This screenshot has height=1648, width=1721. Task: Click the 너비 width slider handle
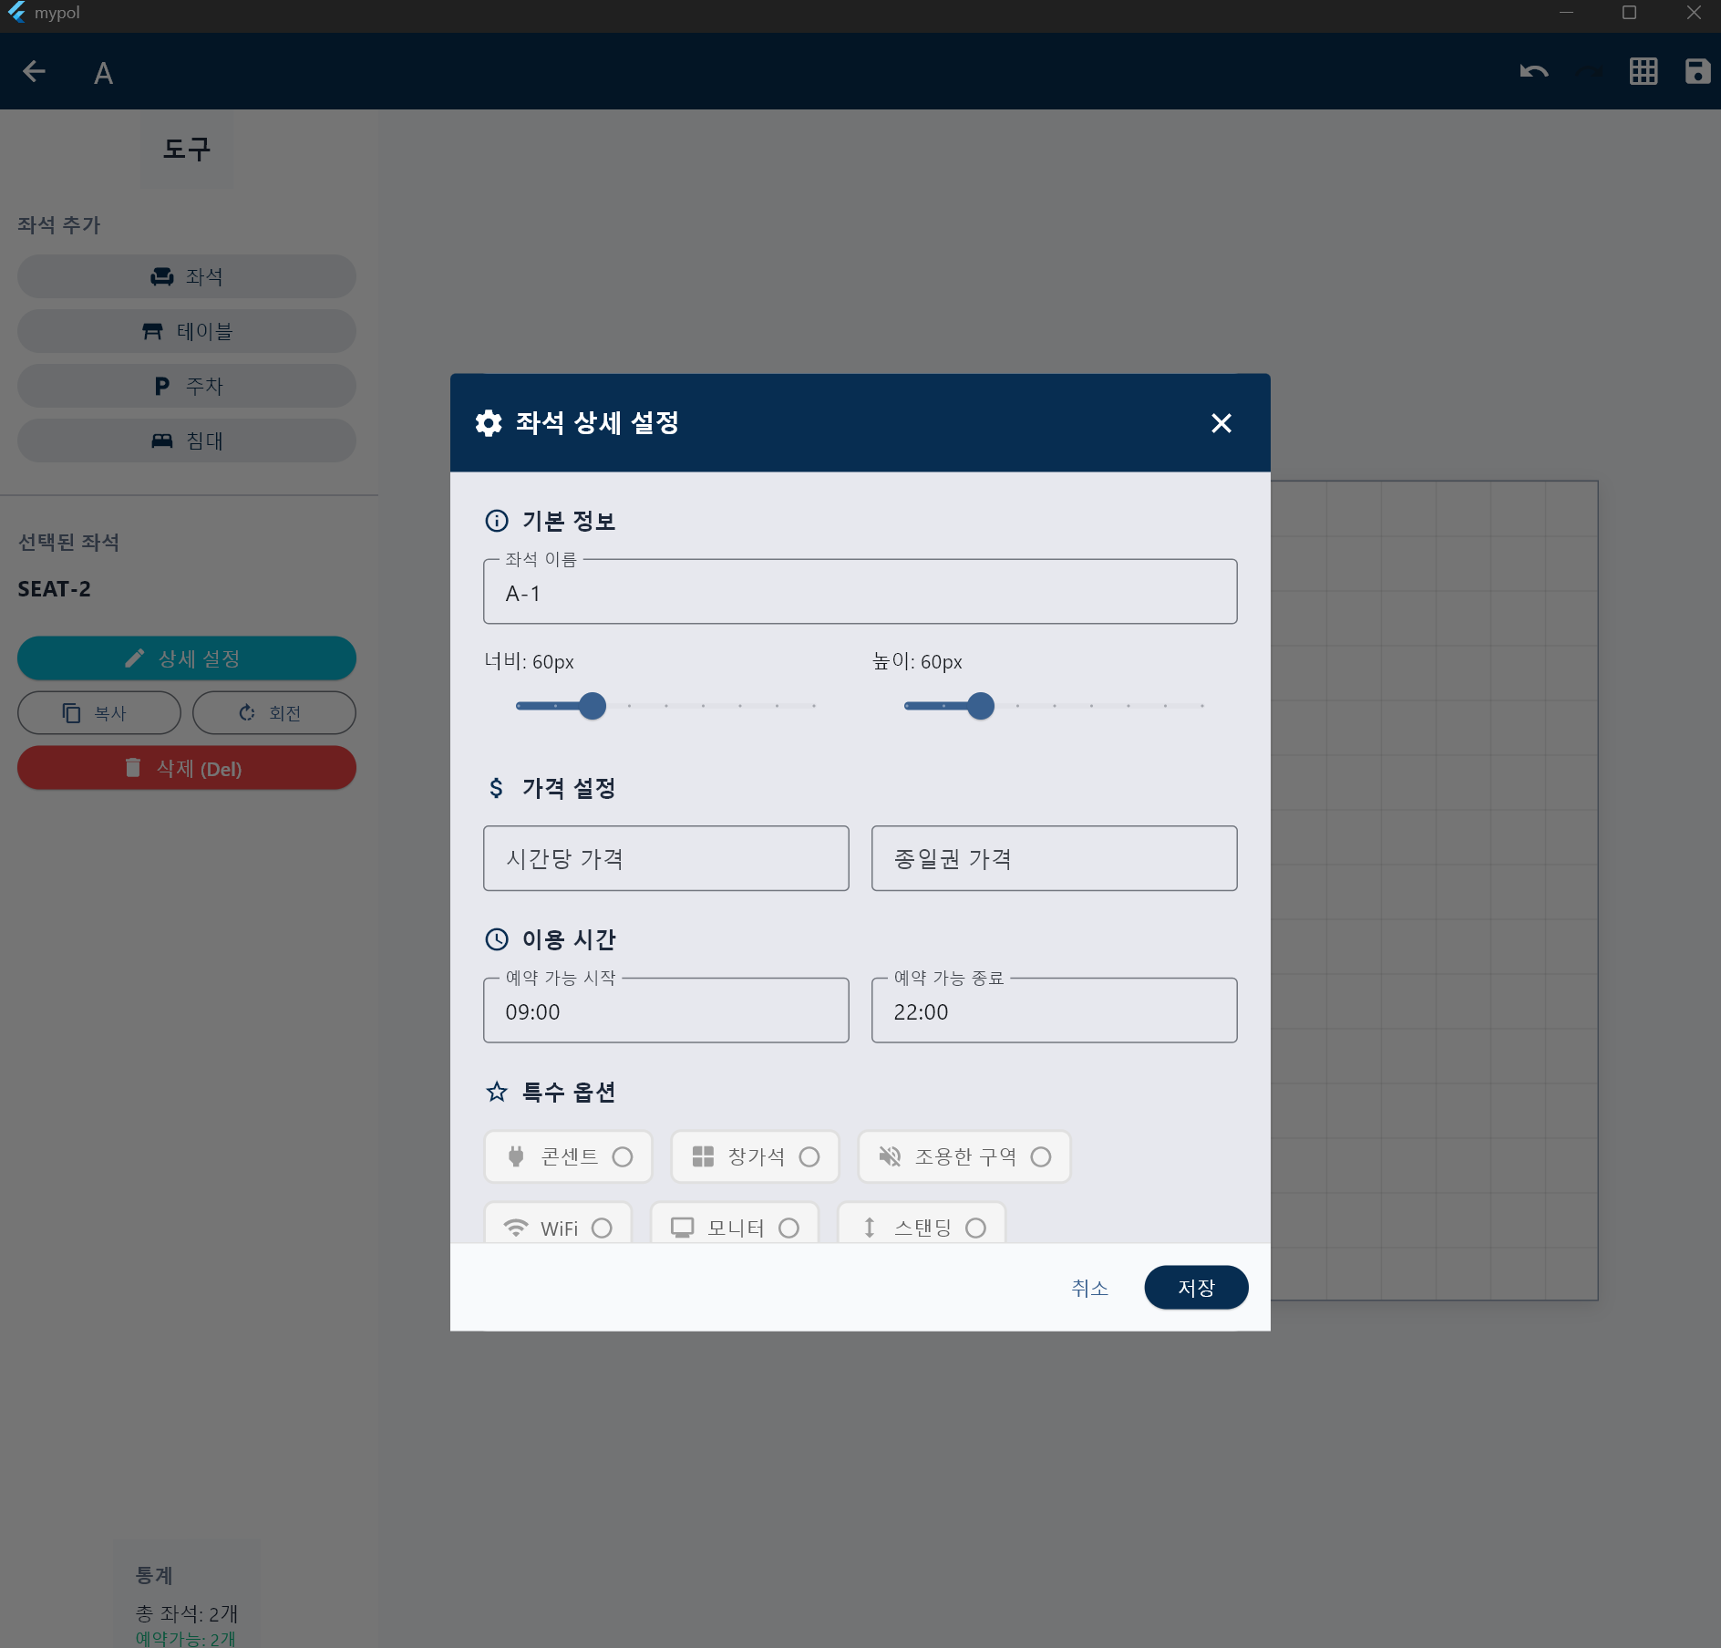[x=593, y=706]
